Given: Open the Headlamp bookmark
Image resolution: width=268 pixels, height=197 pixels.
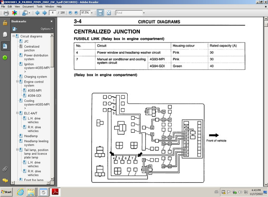Looking at the screenshot, I should pyautogui.click(x=31, y=136).
